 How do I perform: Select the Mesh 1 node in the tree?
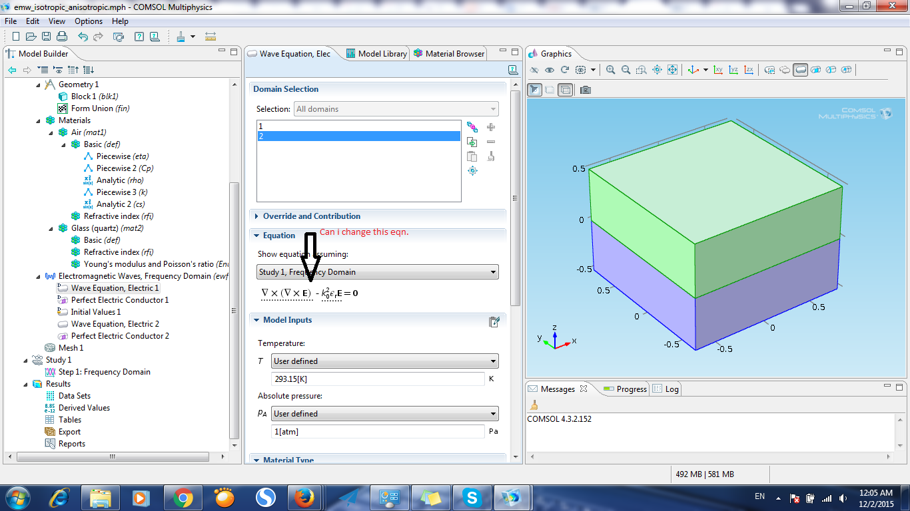71,348
